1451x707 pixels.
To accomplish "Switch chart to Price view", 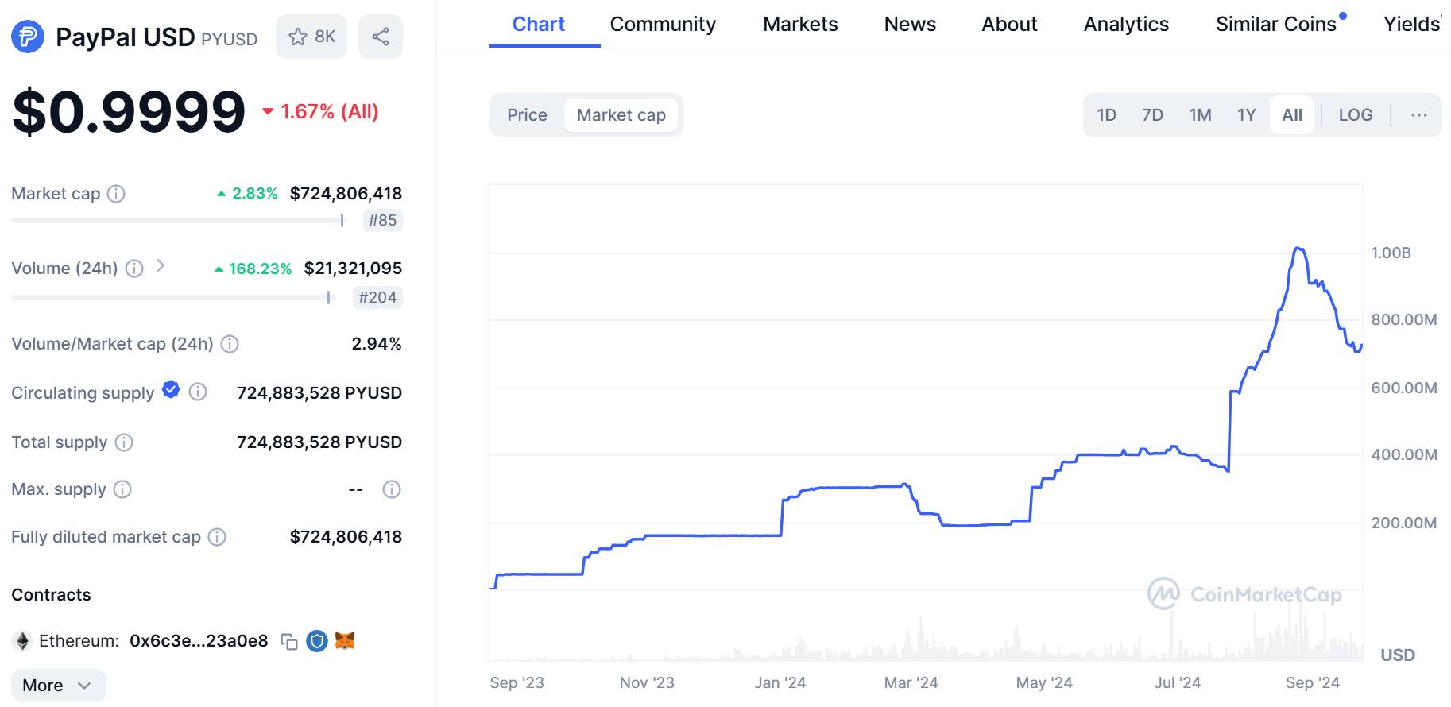I will pos(527,115).
